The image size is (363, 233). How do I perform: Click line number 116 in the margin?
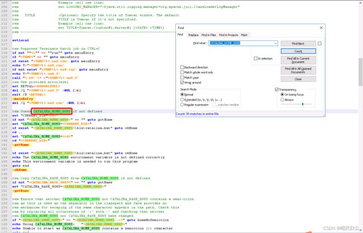(4, 40)
